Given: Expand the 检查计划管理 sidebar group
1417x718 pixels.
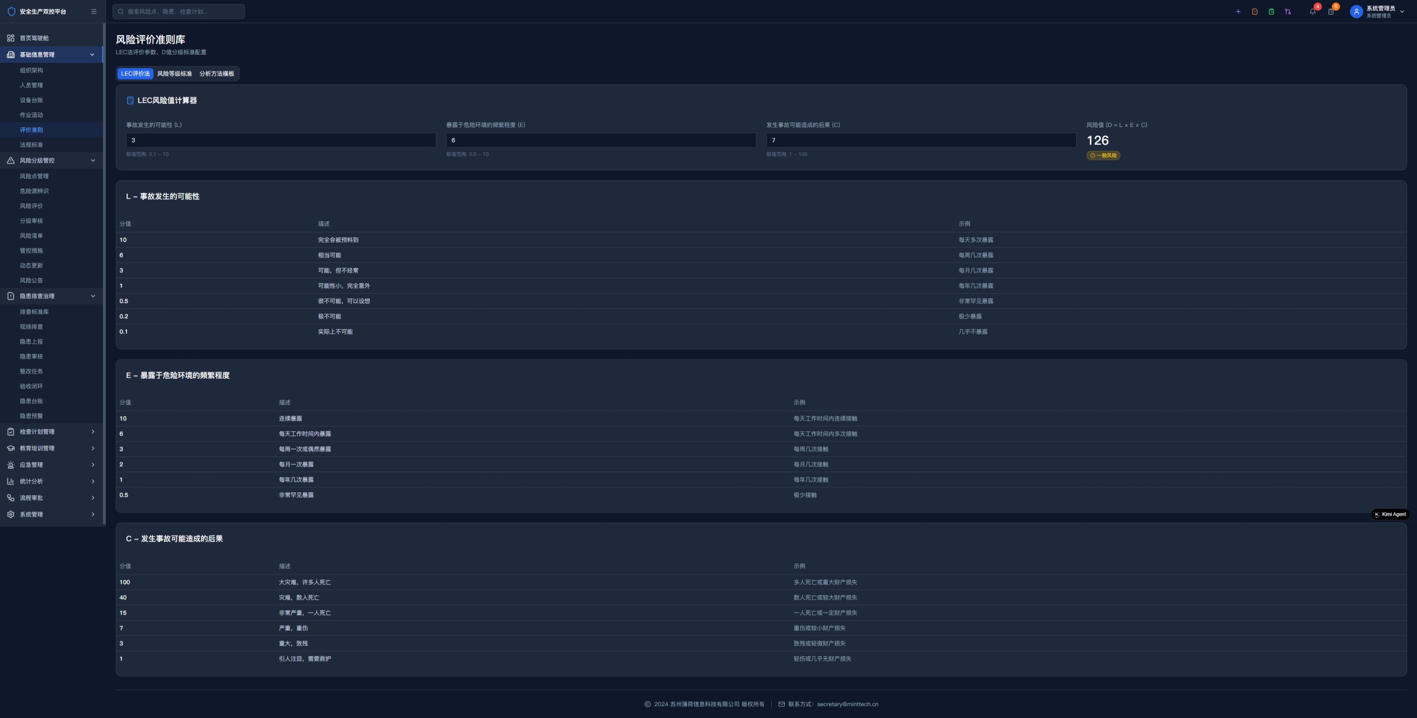Looking at the screenshot, I should 92,432.
